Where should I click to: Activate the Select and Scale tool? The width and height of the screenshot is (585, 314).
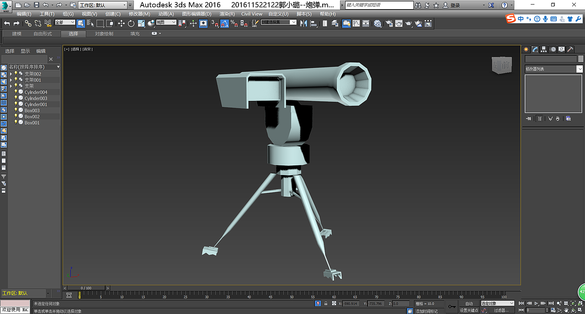point(141,23)
